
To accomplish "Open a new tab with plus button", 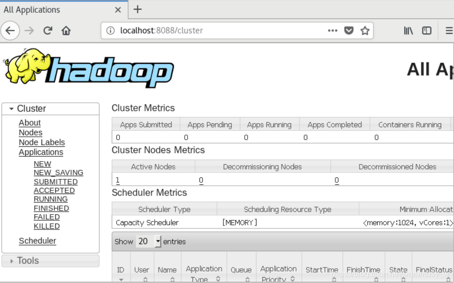I will (x=137, y=9).
